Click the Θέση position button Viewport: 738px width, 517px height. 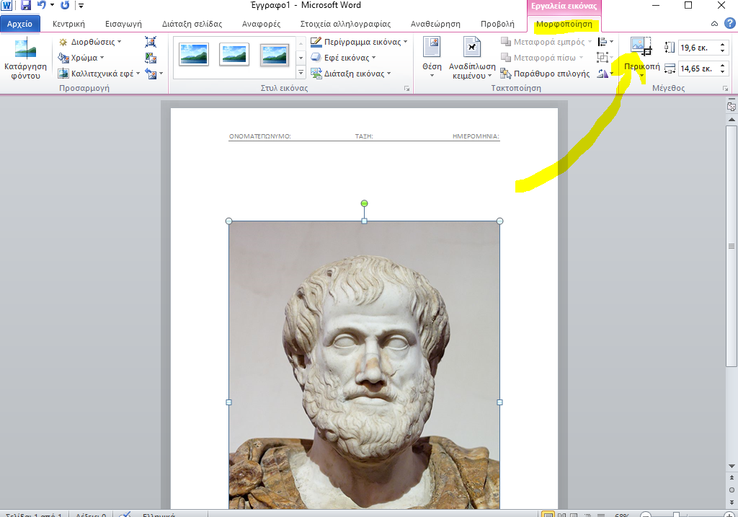(432, 58)
